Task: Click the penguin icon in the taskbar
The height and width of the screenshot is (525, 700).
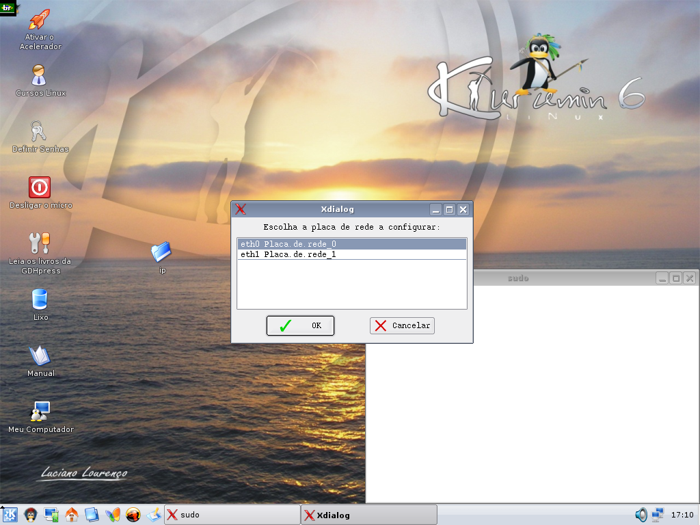Action: tap(31, 515)
